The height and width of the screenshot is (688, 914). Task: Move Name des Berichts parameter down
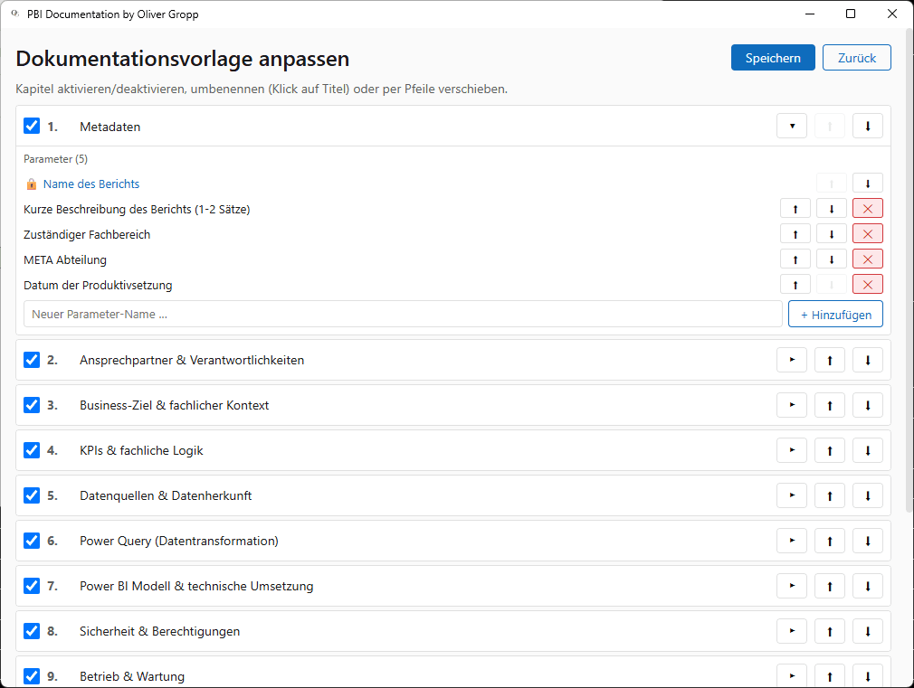pyautogui.click(x=867, y=184)
